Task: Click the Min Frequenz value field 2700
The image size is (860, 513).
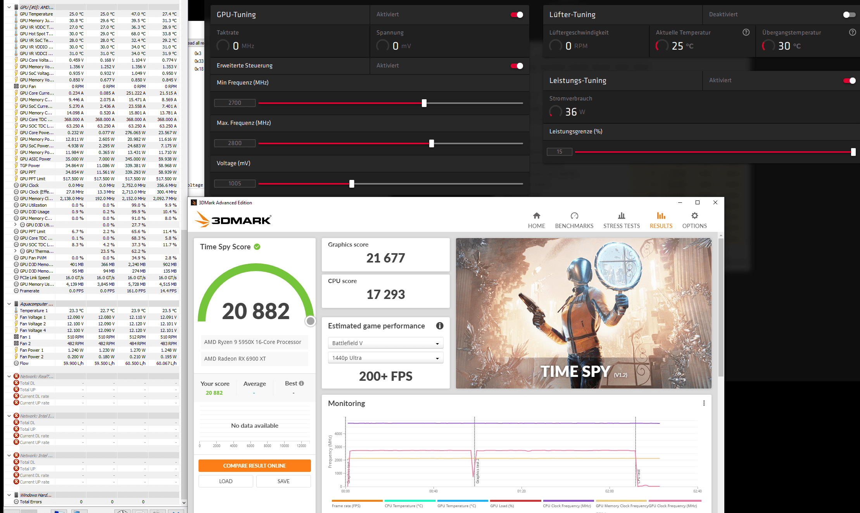Action: 235,103
